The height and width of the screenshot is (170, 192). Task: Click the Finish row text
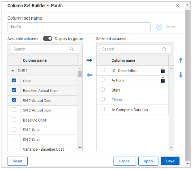(117, 100)
